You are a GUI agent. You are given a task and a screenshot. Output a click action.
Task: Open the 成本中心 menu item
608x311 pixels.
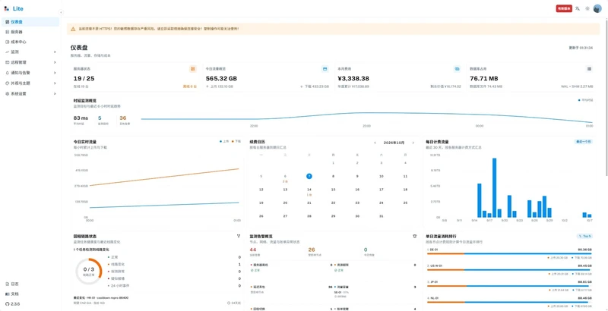point(30,42)
